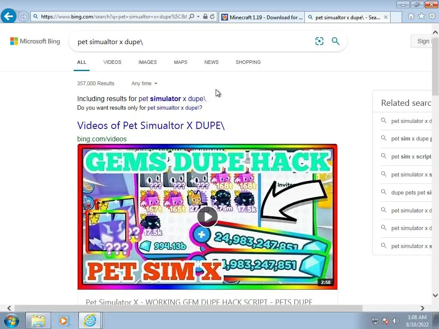Click the 'pet simulator x dupe\' corrected query link
The height and width of the screenshot is (329, 439).
(x=172, y=99)
